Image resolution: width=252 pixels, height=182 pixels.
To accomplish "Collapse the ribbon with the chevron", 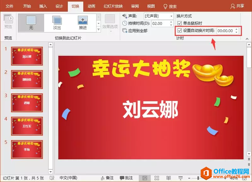I will coord(247,39).
